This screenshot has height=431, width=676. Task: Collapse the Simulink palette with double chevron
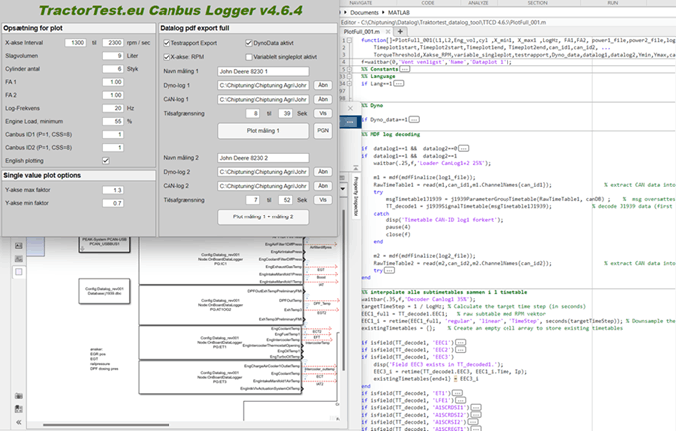tap(19, 422)
